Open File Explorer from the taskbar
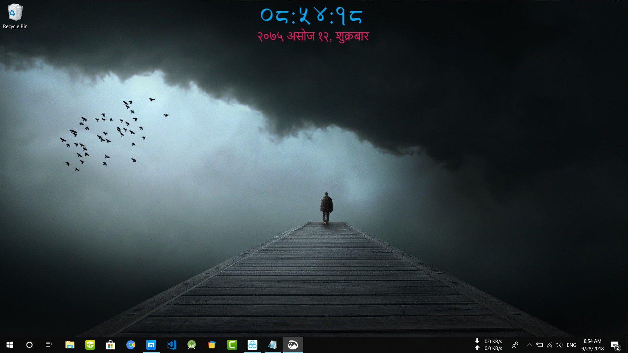The width and height of the screenshot is (628, 353). point(70,345)
